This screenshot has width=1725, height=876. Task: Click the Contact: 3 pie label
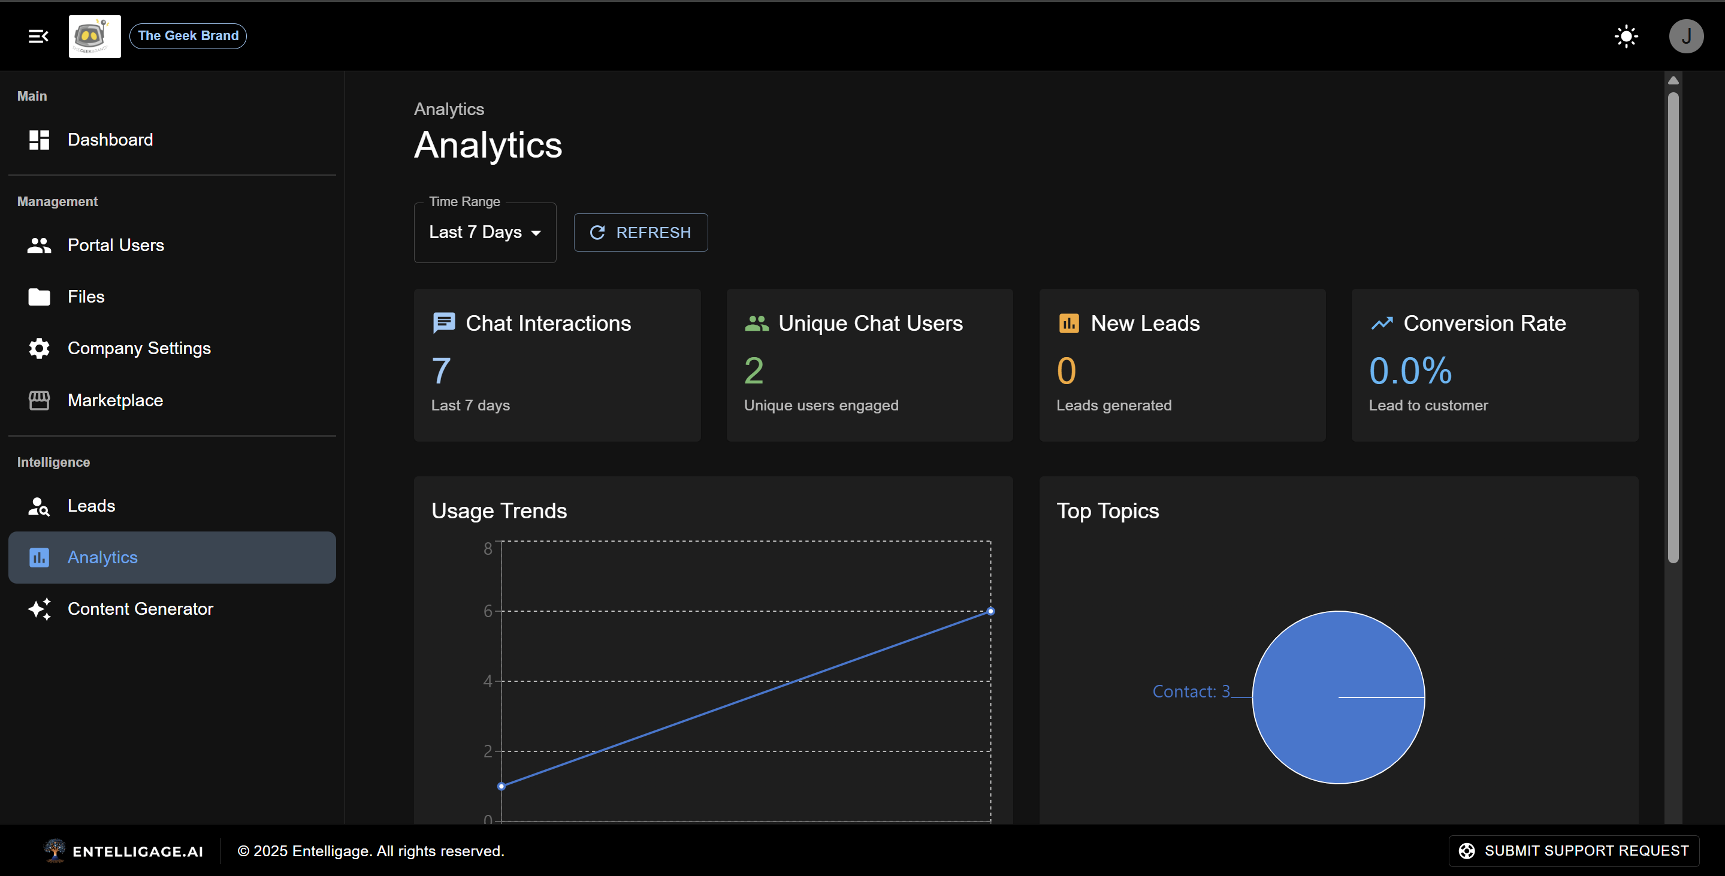[x=1191, y=691]
